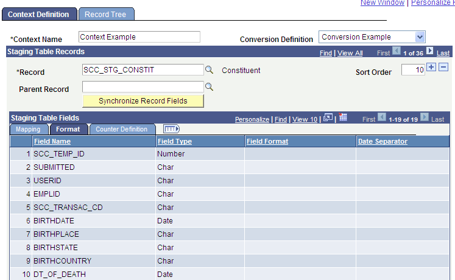The width and height of the screenshot is (455, 280).
Task: Open the New Window link
Action: [382, 3]
